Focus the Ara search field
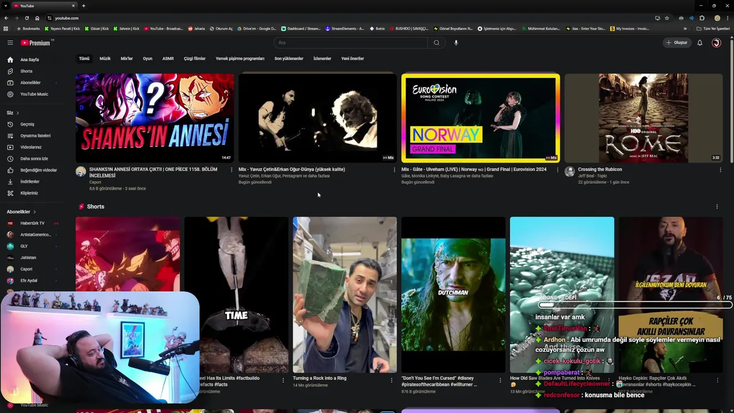The height and width of the screenshot is (413, 734). [x=351, y=42]
